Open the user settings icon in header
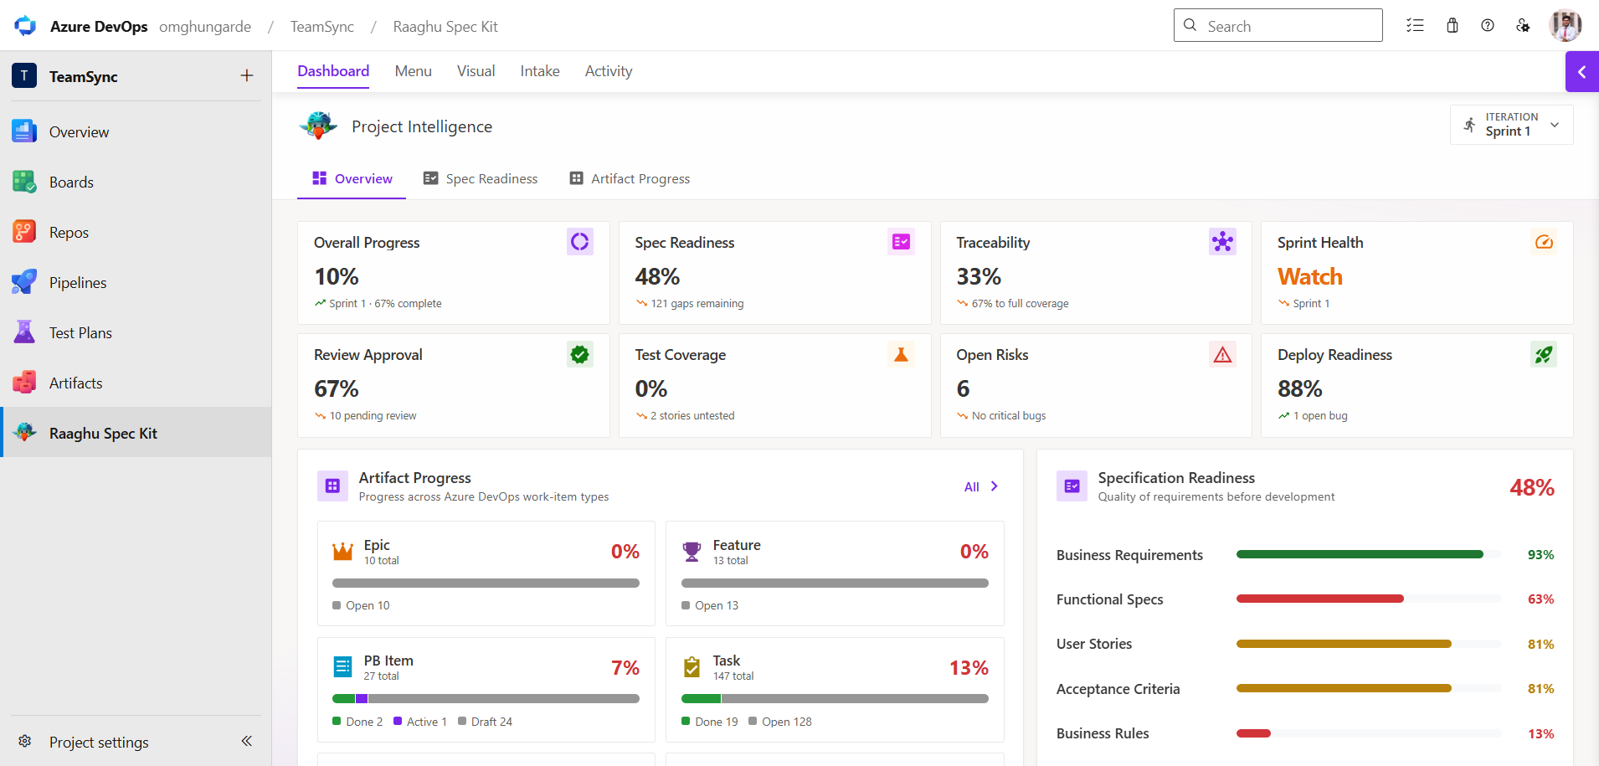 [1523, 26]
